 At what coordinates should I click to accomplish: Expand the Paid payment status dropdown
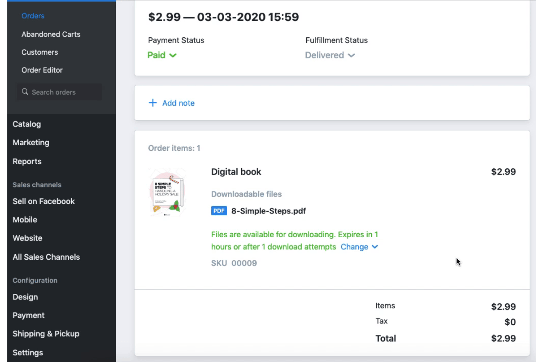(162, 55)
